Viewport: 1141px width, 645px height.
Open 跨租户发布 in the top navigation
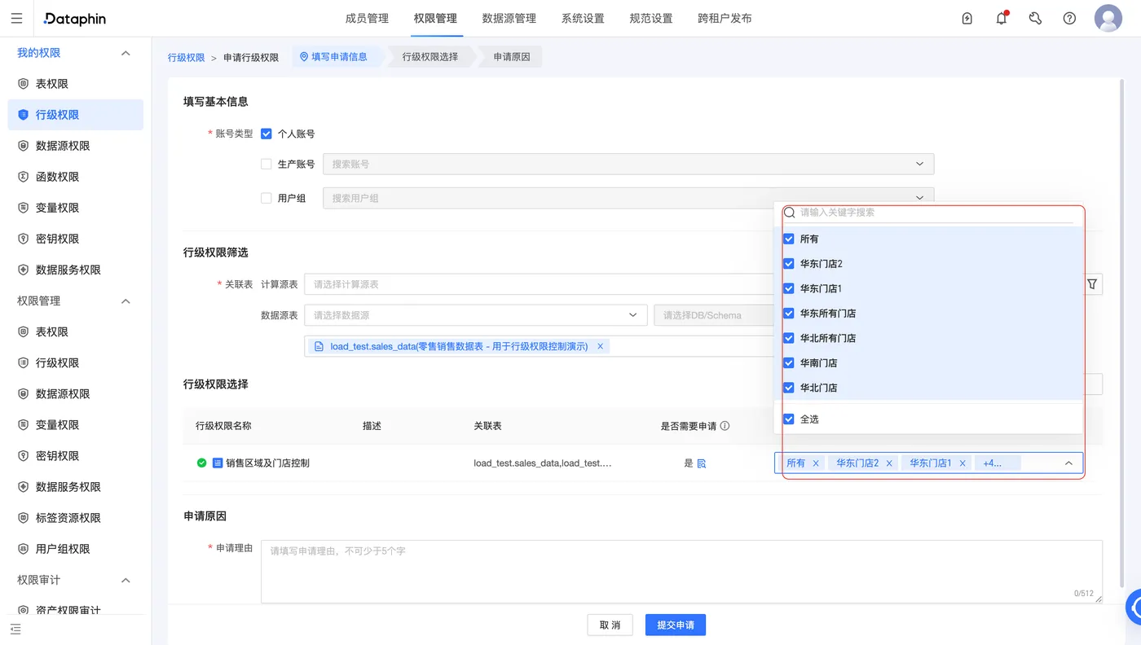(x=725, y=18)
